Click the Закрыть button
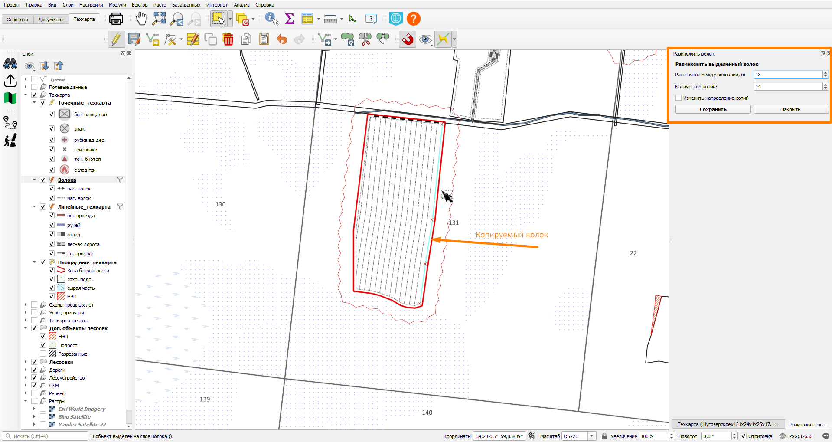This screenshot has height=442, width=832. (791, 109)
